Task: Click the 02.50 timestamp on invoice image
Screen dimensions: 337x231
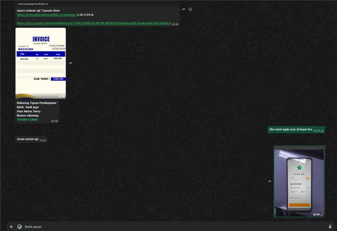Action: (62, 96)
